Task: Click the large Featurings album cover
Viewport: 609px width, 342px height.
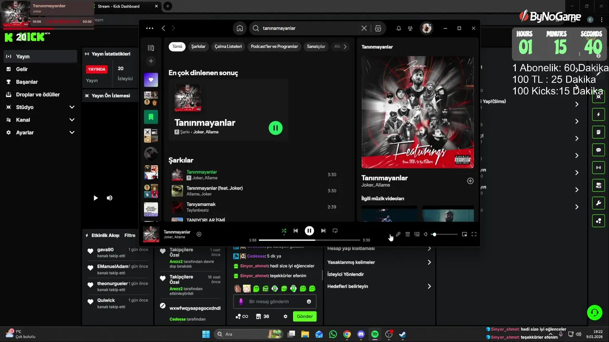Action: pyautogui.click(x=418, y=112)
